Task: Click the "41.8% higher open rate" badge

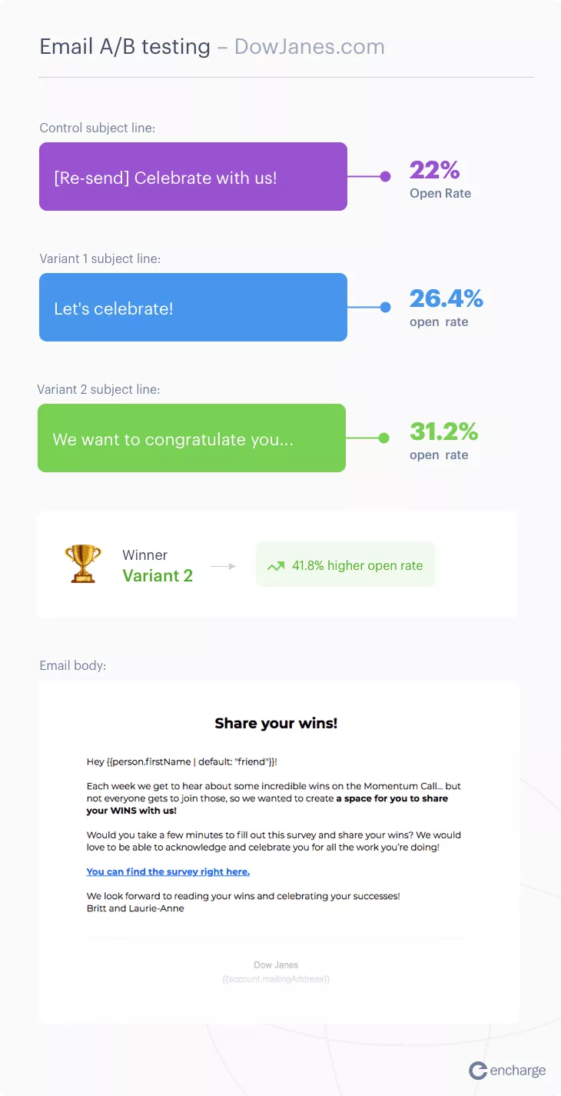Action: (346, 565)
